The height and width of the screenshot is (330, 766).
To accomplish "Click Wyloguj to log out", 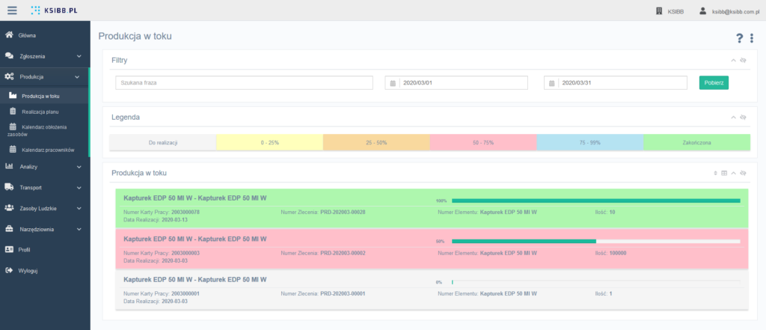I will point(28,270).
